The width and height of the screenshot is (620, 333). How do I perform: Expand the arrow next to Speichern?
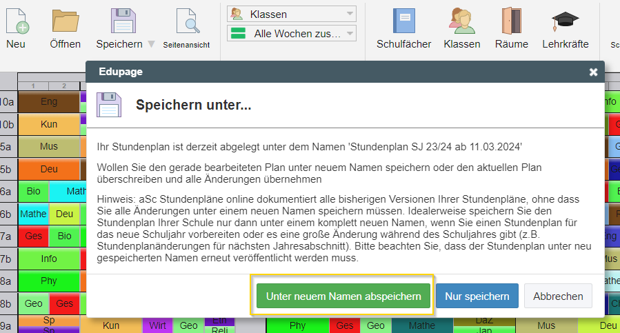(x=151, y=44)
